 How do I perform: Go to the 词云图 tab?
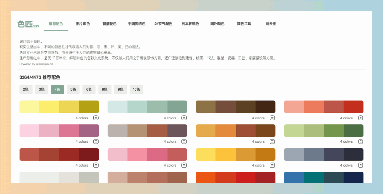coord(271,24)
